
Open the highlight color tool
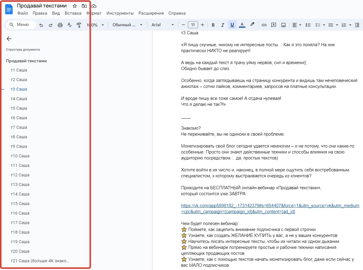[252, 25]
